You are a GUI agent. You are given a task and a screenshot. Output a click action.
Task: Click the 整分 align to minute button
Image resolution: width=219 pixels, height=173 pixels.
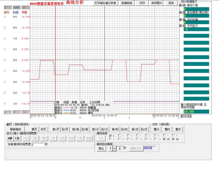156,129
